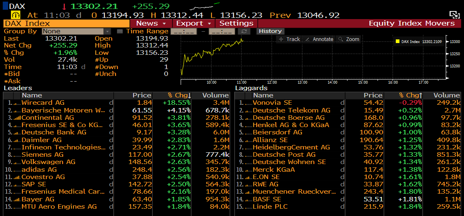
Task: Click volume bars icon next to Deutsche Bank AG
Action: pyautogui.click(x=18, y=132)
